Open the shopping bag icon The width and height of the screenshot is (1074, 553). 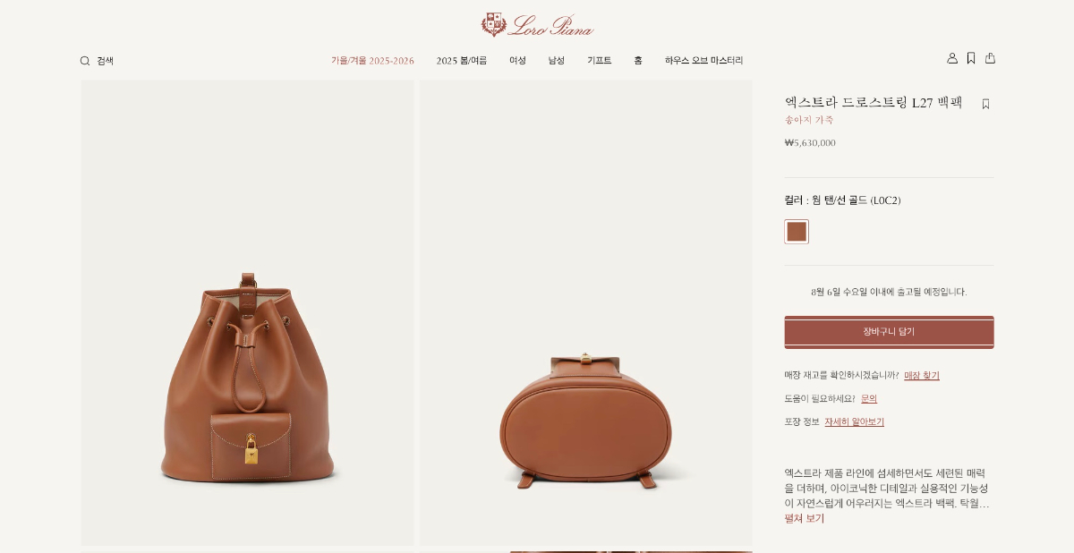click(x=990, y=58)
